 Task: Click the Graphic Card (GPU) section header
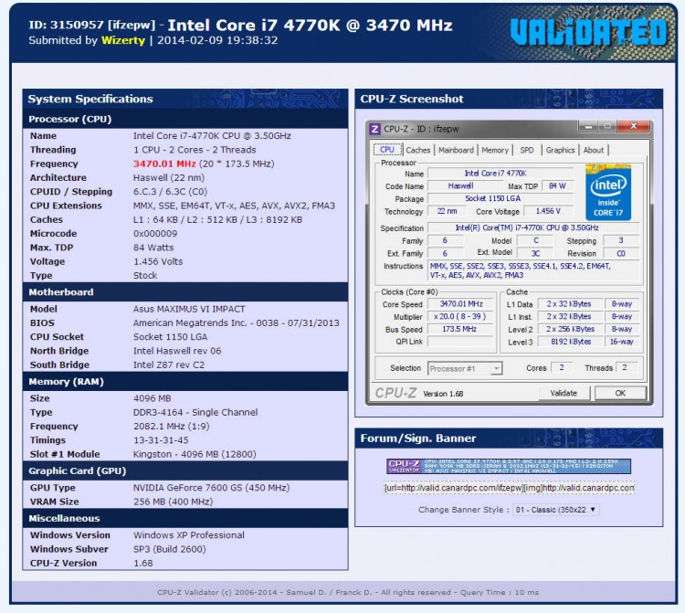click(185, 470)
